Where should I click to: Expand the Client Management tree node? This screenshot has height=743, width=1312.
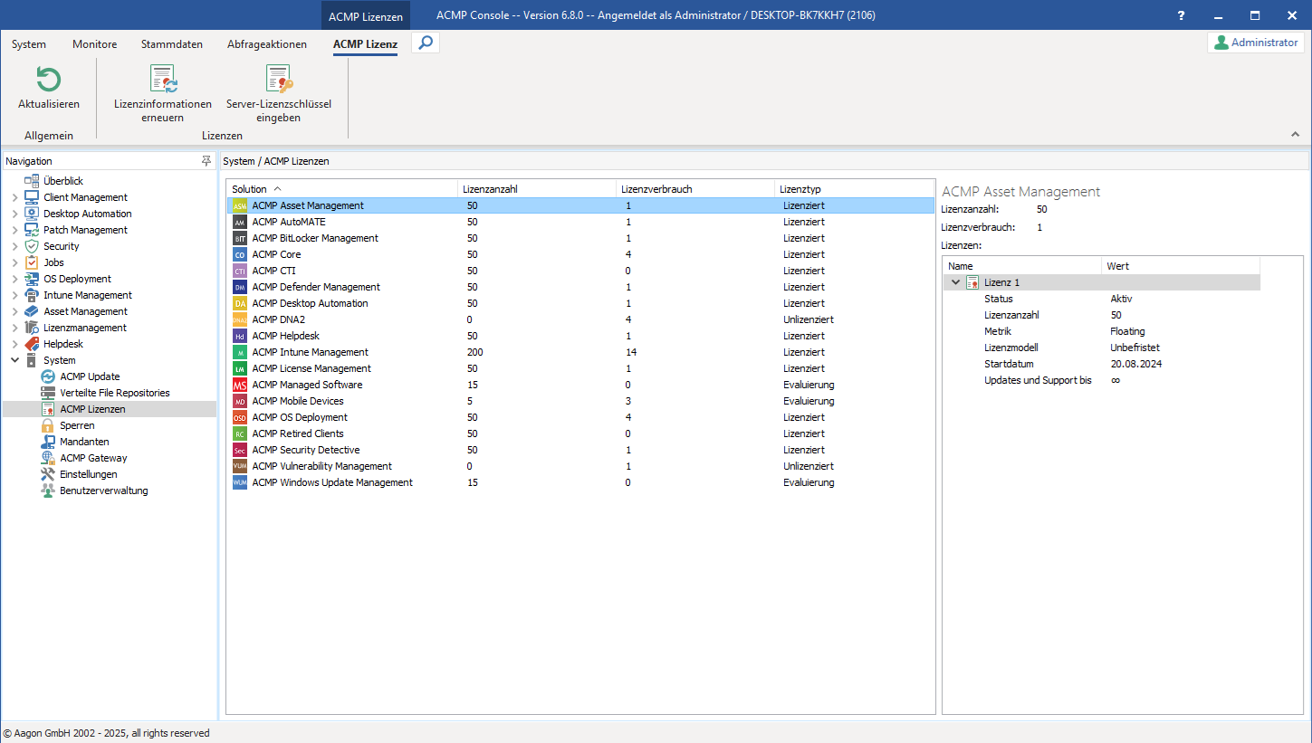(x=14, y=197)
